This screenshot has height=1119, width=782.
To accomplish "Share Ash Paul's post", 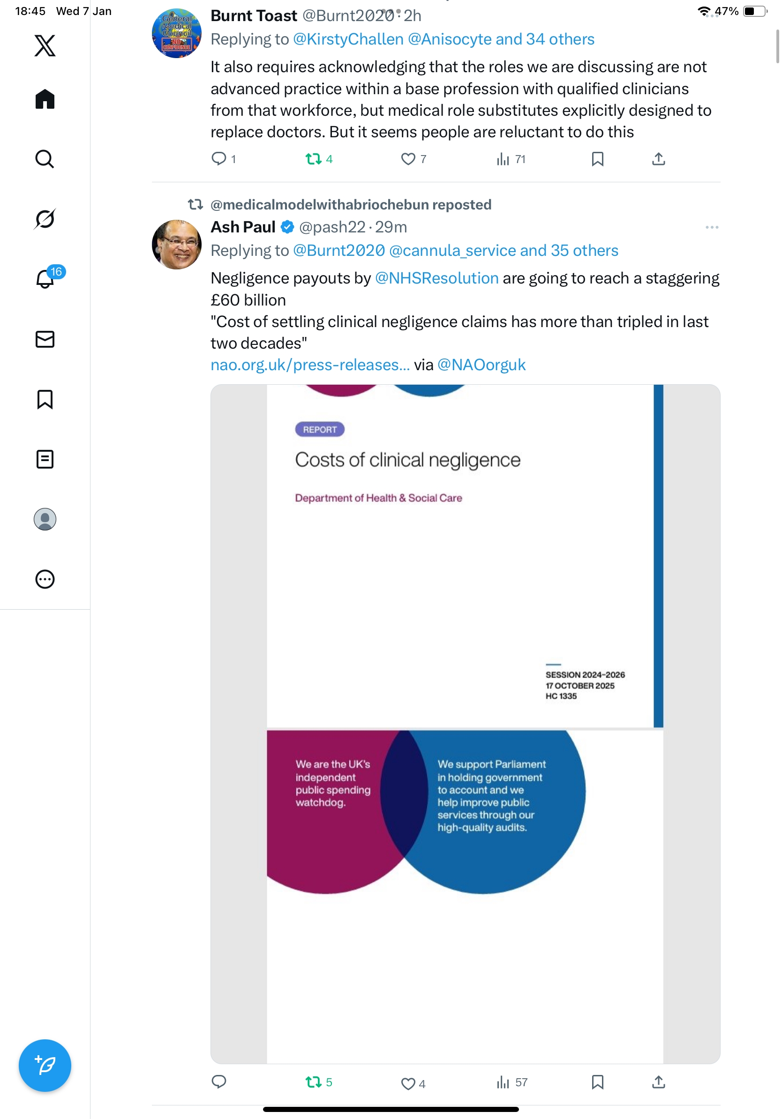I will tap(658, 1082).
